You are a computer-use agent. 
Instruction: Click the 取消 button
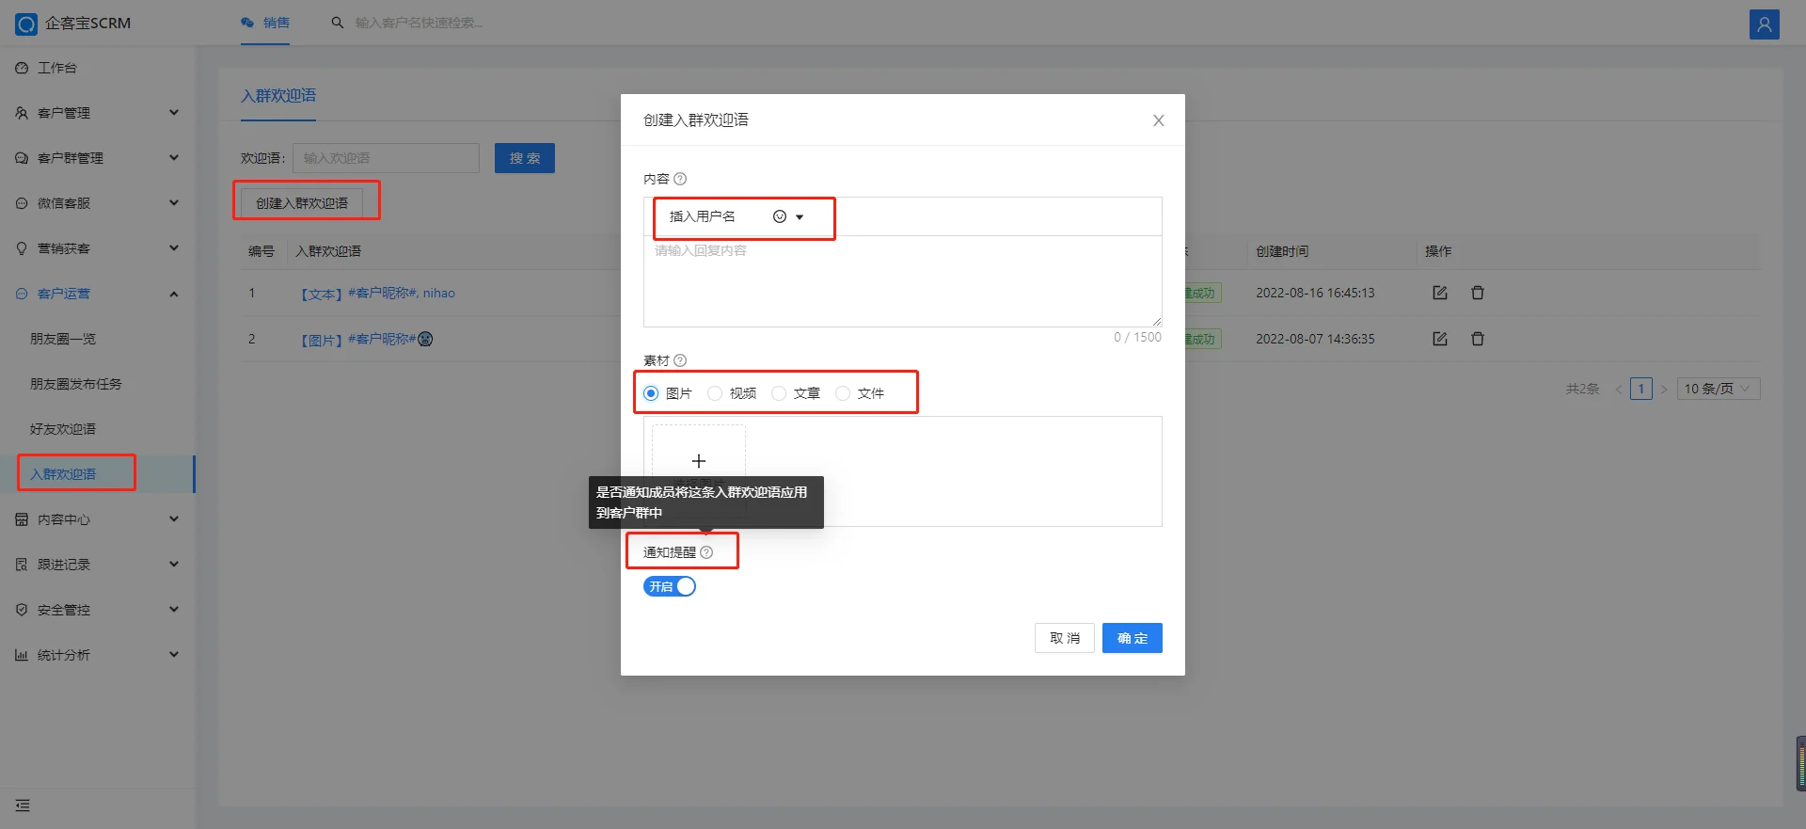point(1065,638)
